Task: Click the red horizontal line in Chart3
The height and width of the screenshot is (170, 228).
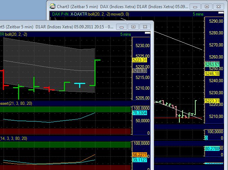Action: point(178,118)
